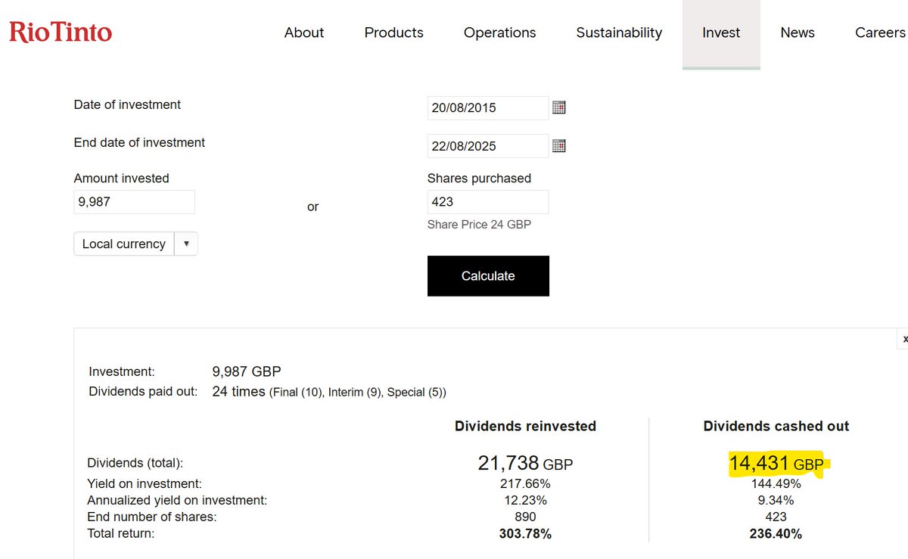Click the Calculate button
This screenshot has width=908, height=559.
[488, 276]
